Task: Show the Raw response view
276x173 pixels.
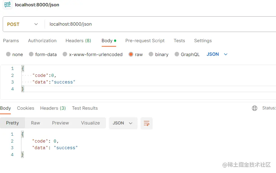Action: pyautogui.click(x=36, y=123)
